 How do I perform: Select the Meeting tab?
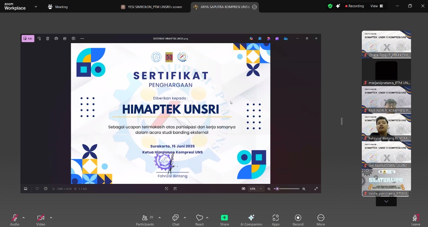click(58, 7)
